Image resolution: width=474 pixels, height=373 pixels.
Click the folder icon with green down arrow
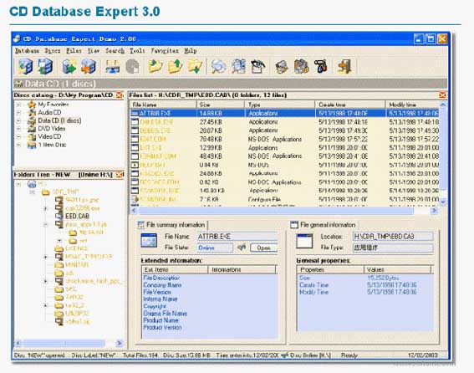(x=195, y=66)
